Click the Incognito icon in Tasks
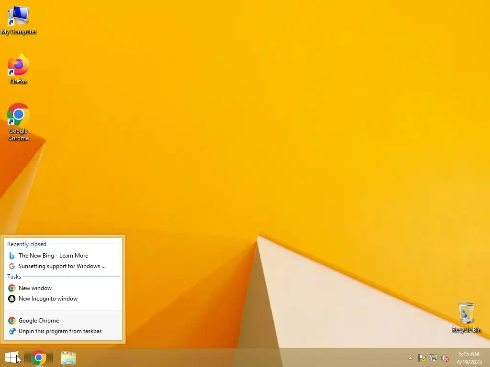The width and height of the screenshot is (490, 367). [x=12, y=299]
